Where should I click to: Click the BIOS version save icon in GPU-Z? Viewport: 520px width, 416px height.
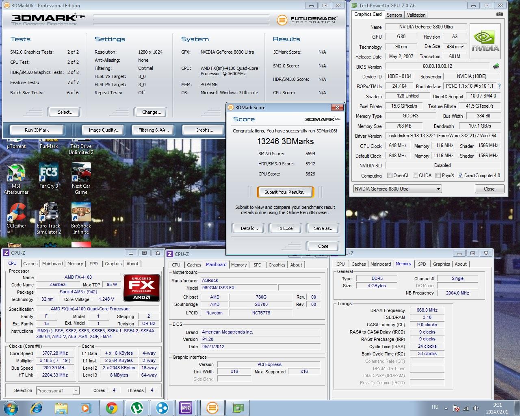click(496, 66)
